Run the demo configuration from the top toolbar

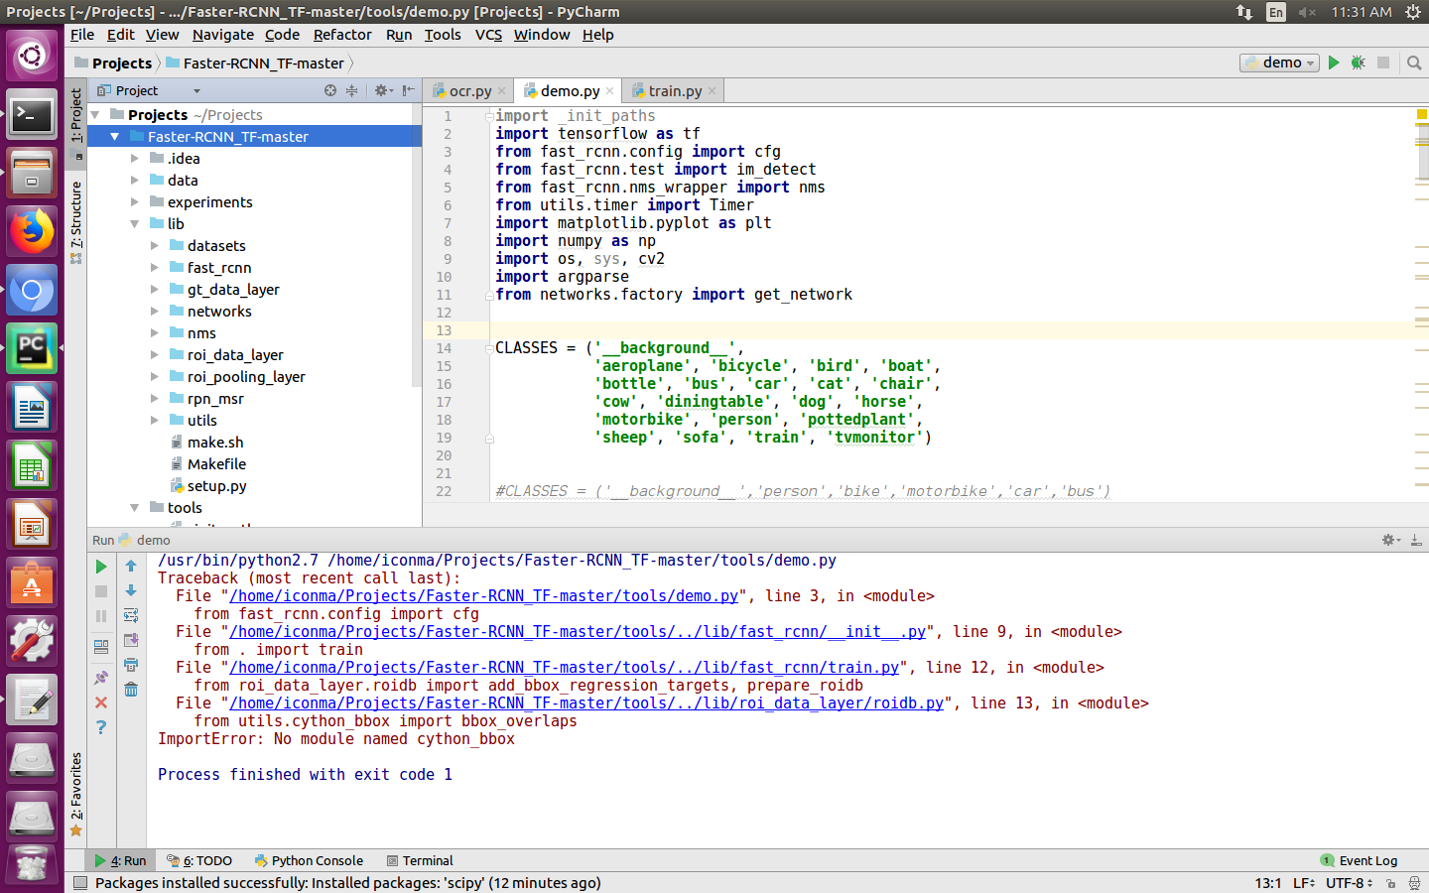[1334, 63]
